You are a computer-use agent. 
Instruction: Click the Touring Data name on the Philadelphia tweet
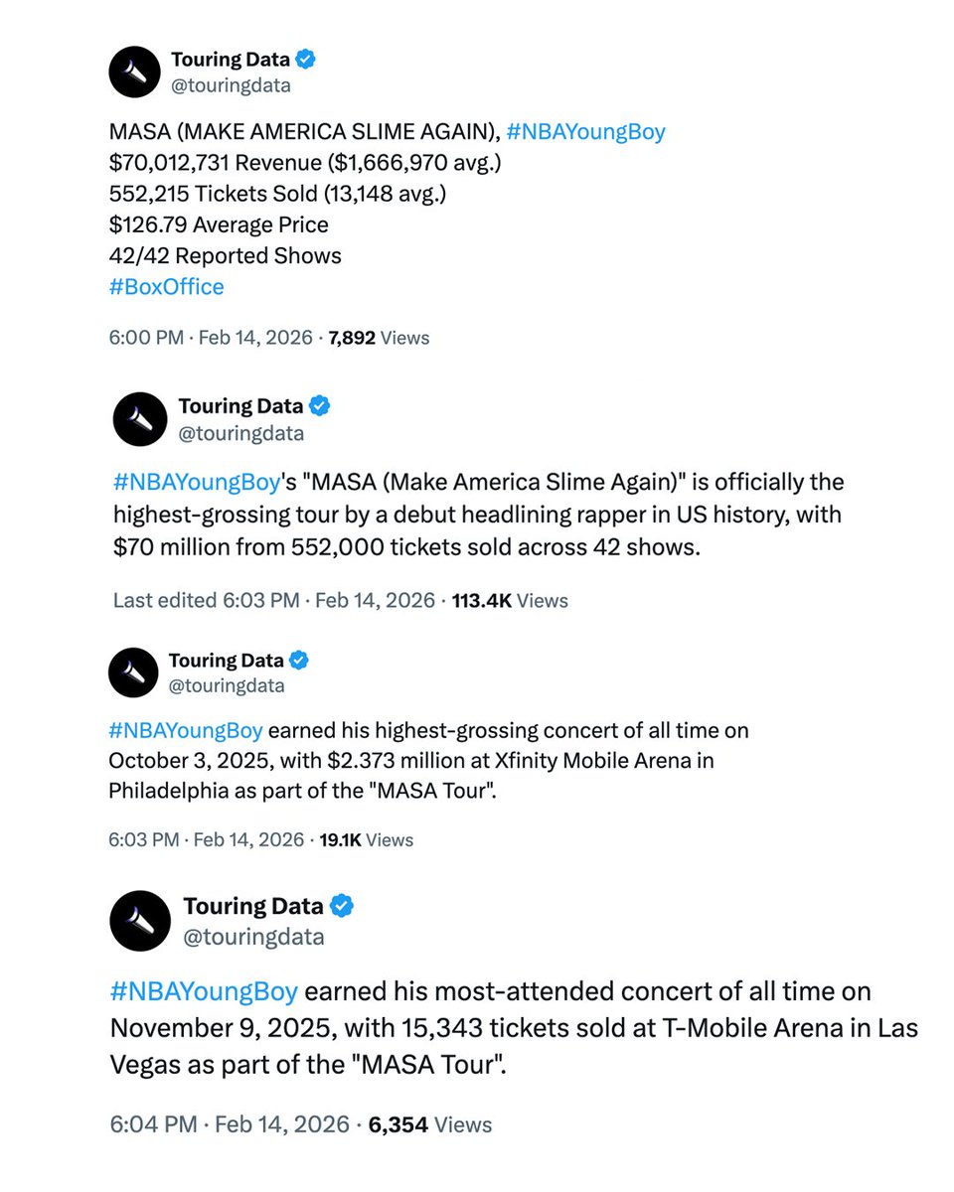226,660
